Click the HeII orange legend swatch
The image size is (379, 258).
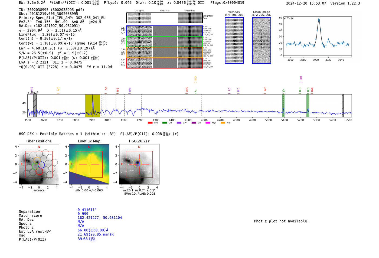click(223, 123)
